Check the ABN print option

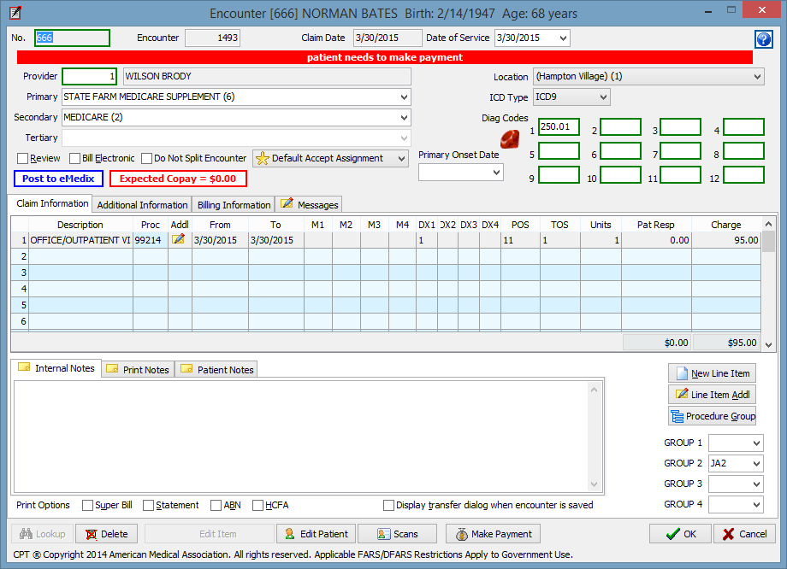click(216, 505)
